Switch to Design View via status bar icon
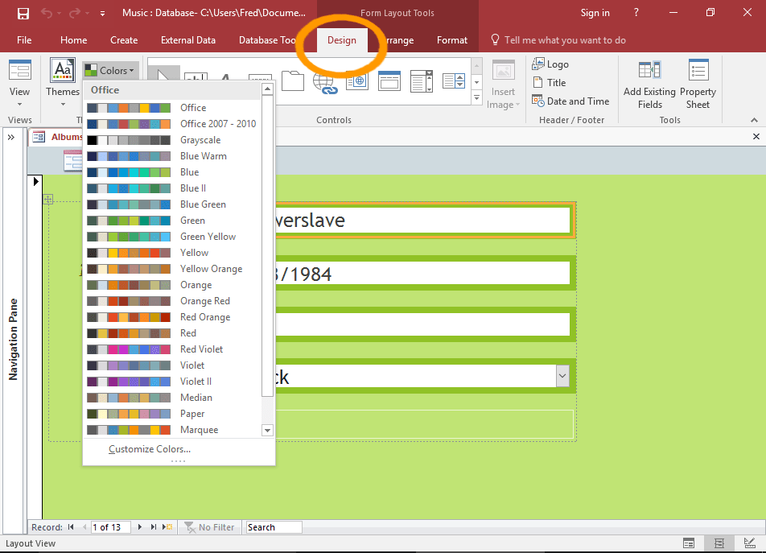The width and height of the screenshot is (766, 553). click(749, 543)
